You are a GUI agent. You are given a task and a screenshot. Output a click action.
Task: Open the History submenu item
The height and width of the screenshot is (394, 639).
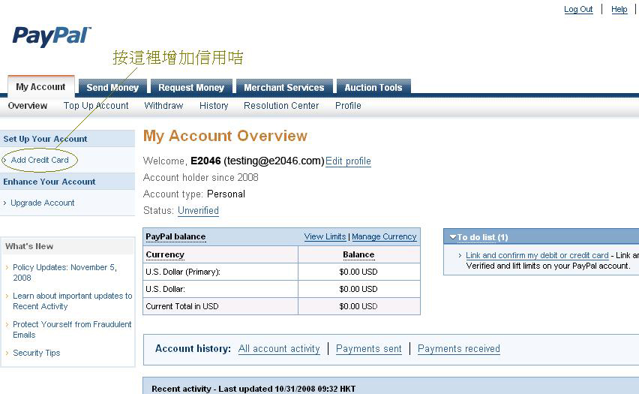point(214,106)
